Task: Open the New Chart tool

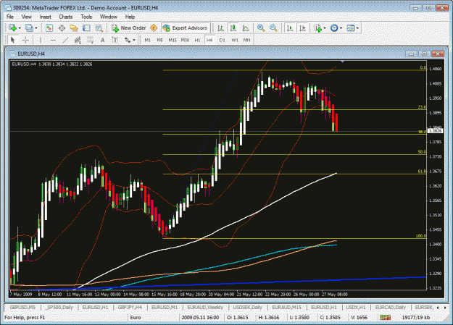Action: tap(12, 28)
